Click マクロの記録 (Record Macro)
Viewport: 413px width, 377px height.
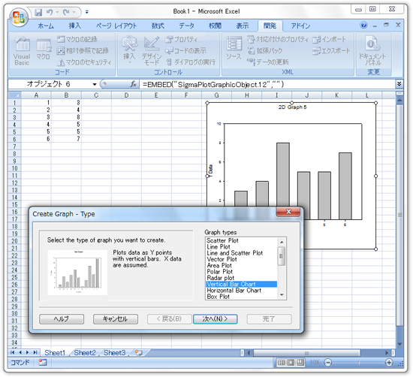[x=77, y=39]
